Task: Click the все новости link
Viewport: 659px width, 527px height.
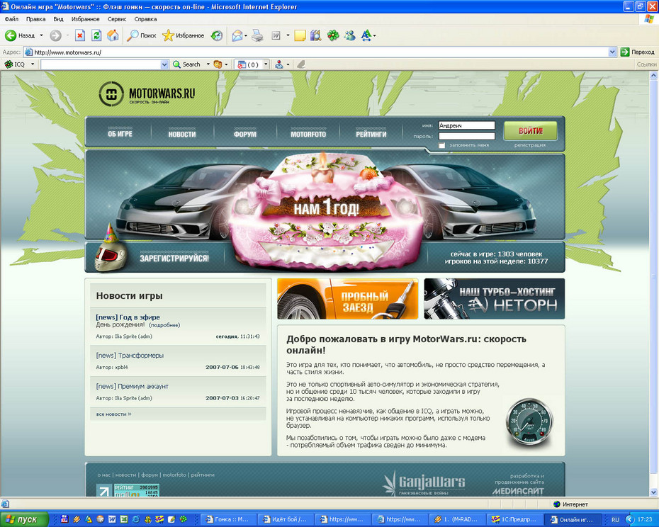Action: (x=113, y=414)
